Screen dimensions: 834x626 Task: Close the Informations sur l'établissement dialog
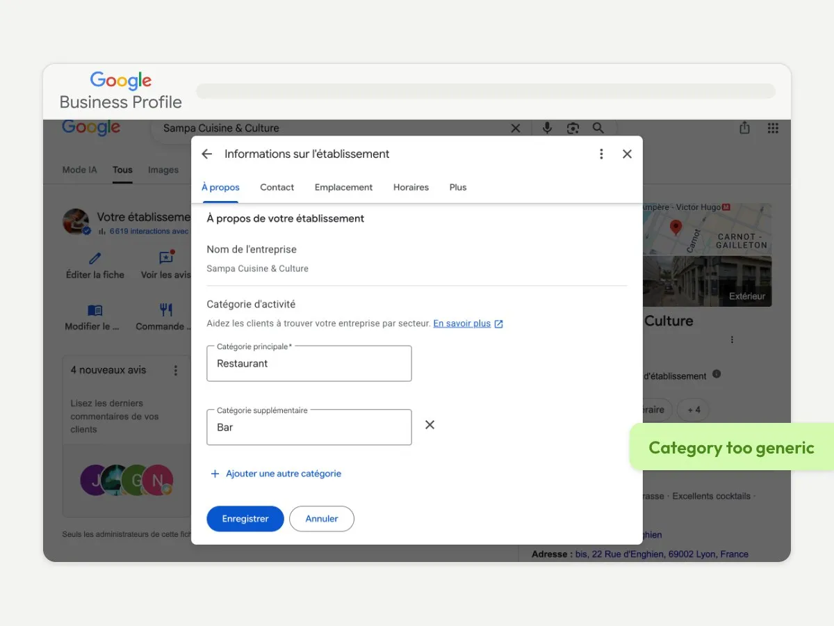pyautogui.click(x=627, y=154)
